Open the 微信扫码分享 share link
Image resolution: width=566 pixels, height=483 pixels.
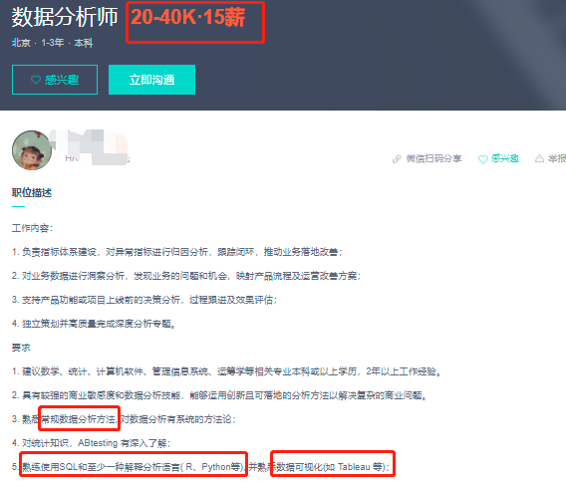(x=433, y=158)
